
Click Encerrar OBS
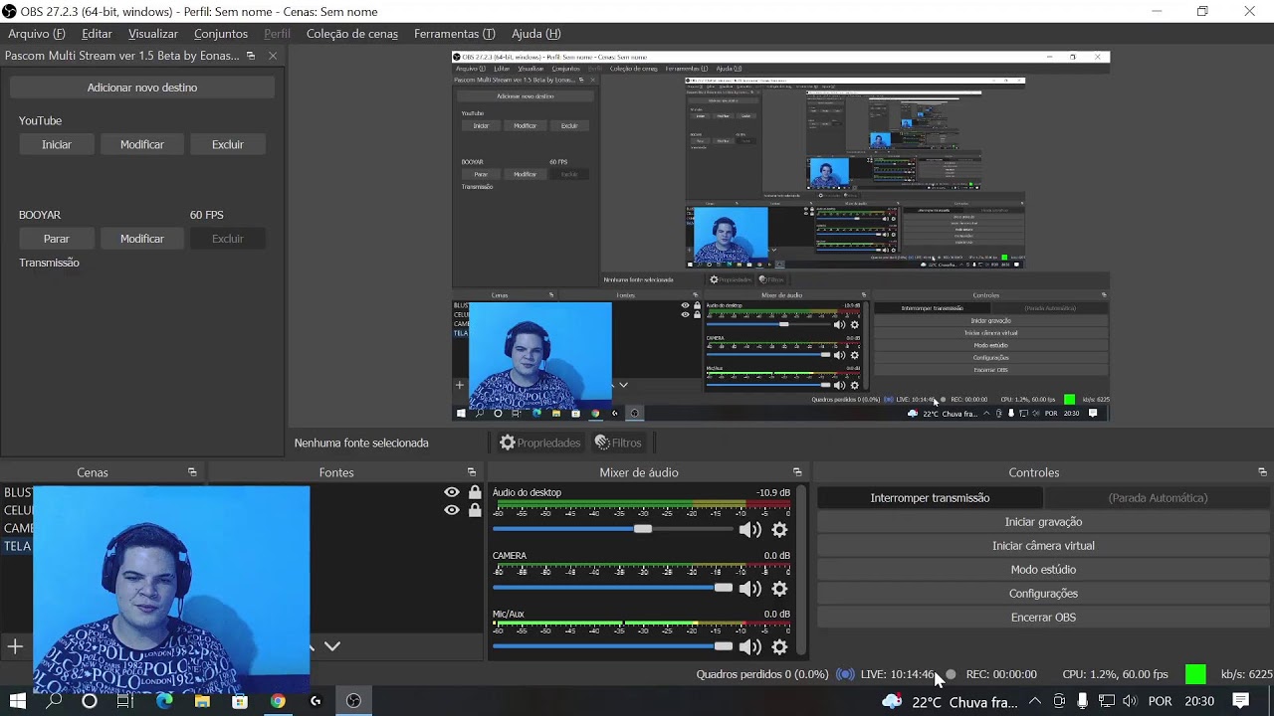[x=1043, y=618]
